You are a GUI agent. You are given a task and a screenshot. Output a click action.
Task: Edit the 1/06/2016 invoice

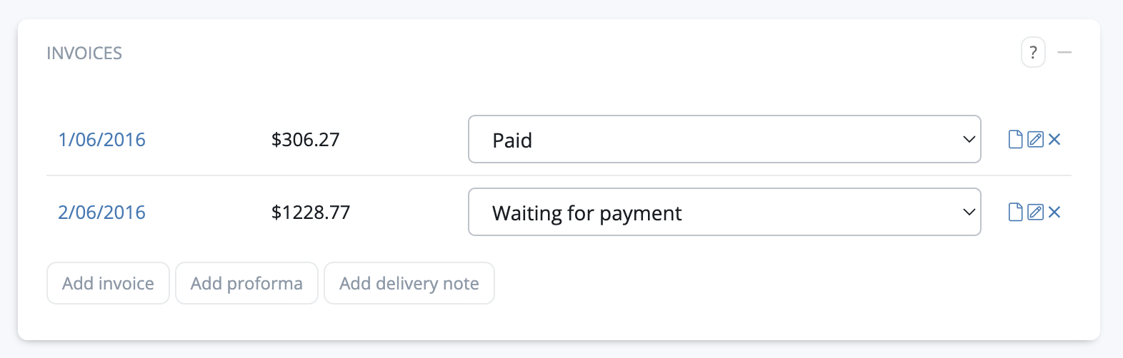pyautogui.click(x=1035, y=140)
